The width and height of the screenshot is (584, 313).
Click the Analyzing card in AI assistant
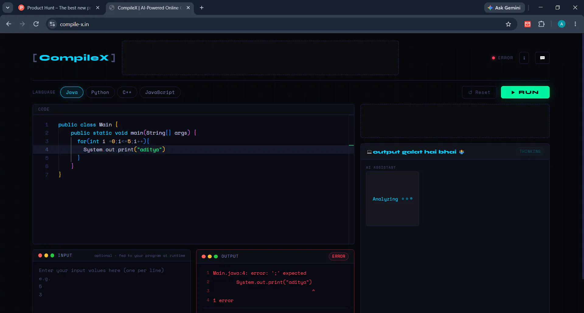[392, 199]
